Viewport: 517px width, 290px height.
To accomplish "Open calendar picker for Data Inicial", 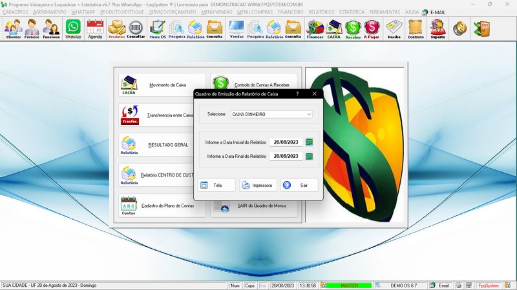I will pyautogui.click(x=309, y=142).
